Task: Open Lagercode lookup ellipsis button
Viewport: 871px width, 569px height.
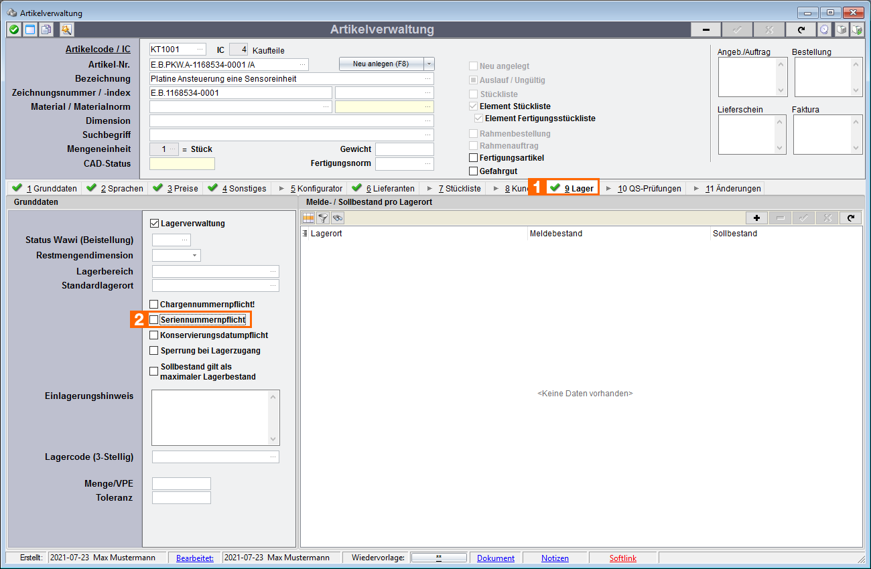Action: (273, 457)
